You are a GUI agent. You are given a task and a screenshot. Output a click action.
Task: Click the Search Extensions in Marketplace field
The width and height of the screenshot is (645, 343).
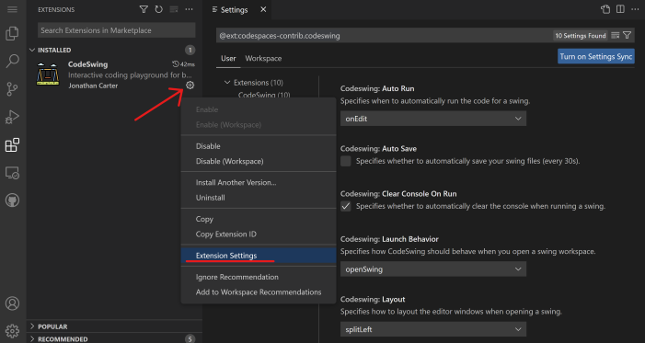pos(117,30)
